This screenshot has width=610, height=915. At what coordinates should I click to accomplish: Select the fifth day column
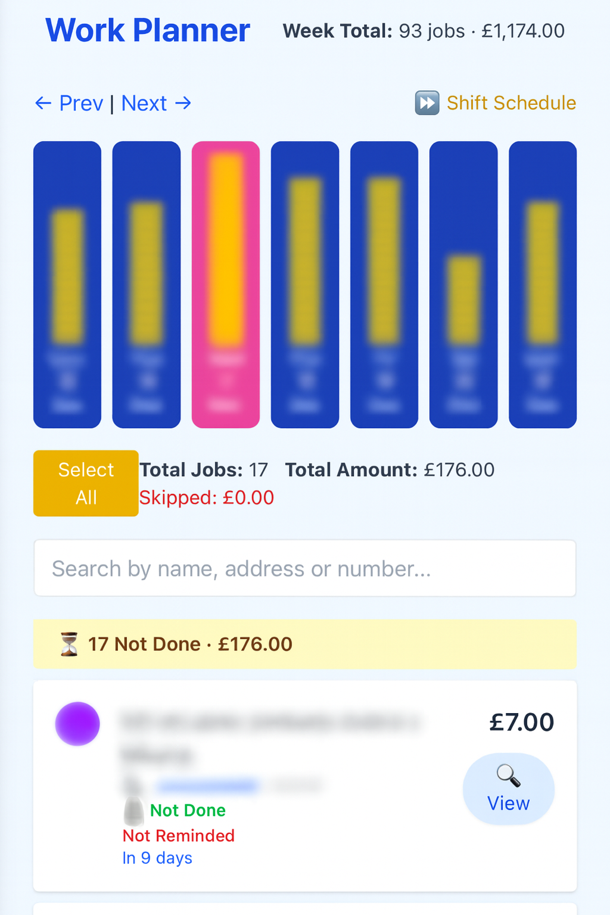tap(384, 284)
